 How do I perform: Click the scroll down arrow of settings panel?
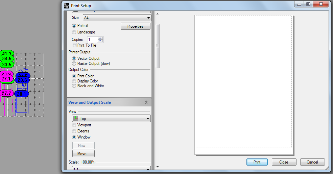158,167
